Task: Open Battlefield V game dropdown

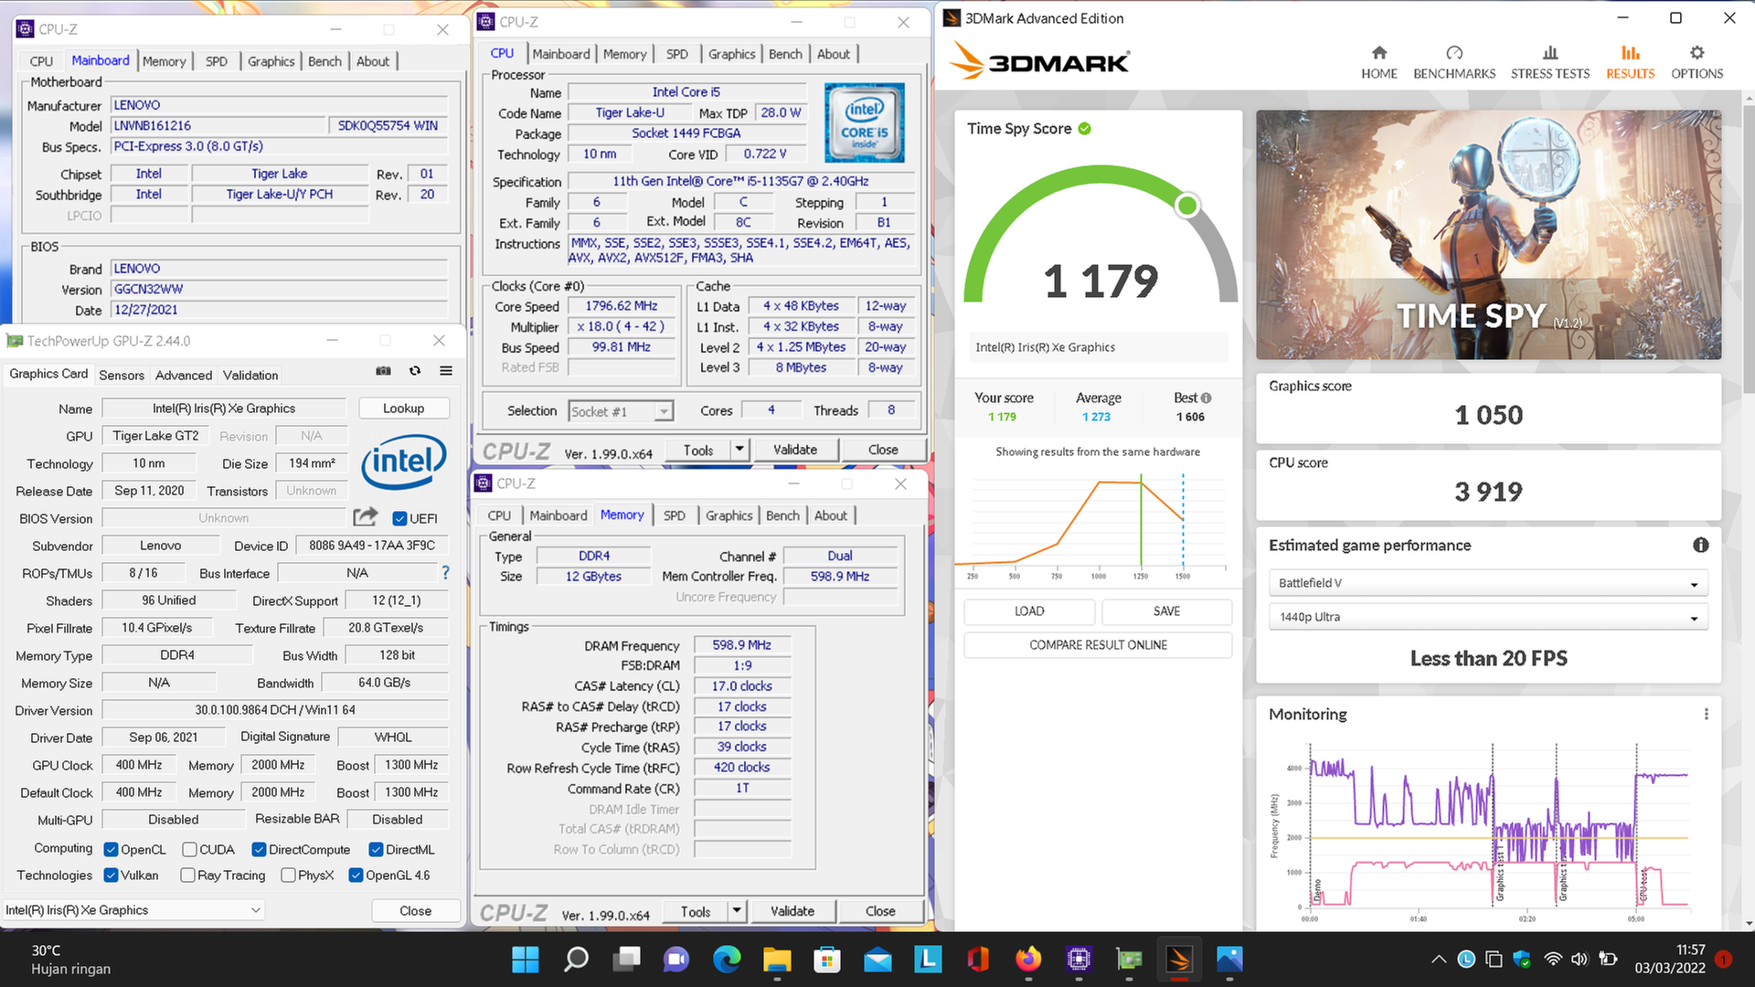Action: click(x=1487, y=583)
